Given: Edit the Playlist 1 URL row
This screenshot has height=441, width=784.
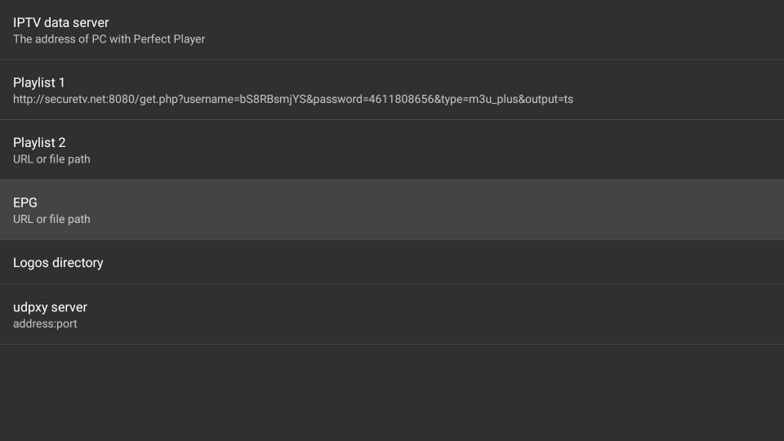Looking at the screenshot, I should 392,90.
